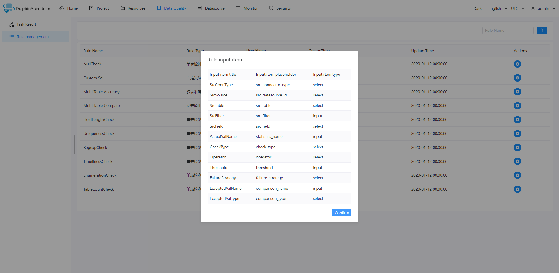Open the UTC timezone dropdown
This screenshot has width=559, height=273.
[x=517, y=8]
